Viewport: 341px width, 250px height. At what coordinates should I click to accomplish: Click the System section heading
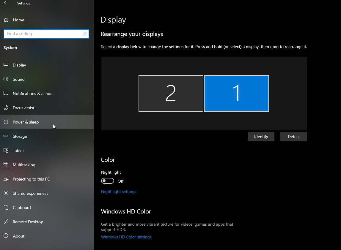point(10,48)
